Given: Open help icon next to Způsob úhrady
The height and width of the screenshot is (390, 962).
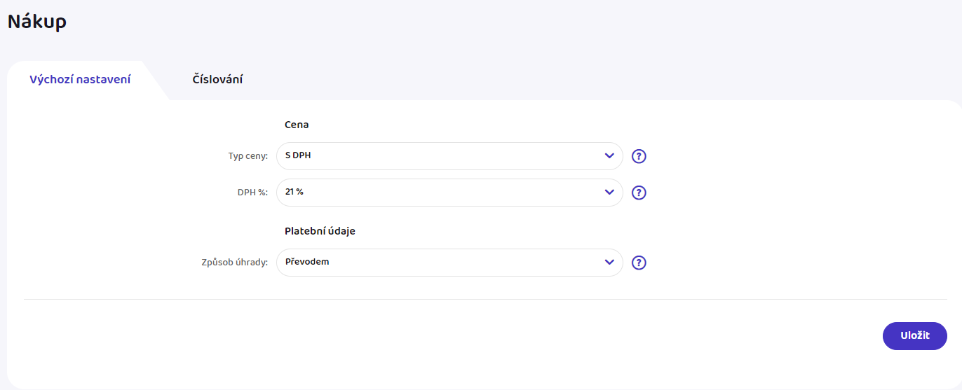Looking at the screenshot, I should click(639, 263).
